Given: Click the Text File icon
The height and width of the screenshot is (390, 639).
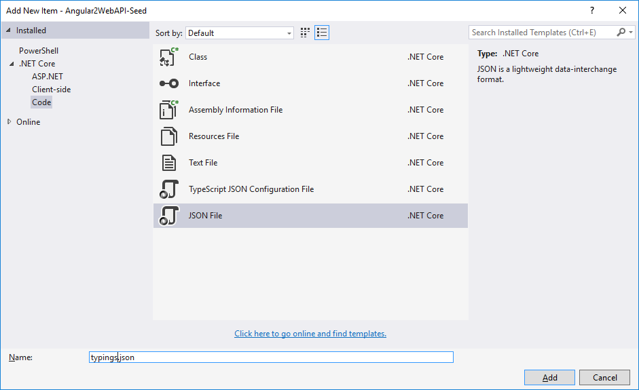Looking at the screenshot, I should (168, 163).
